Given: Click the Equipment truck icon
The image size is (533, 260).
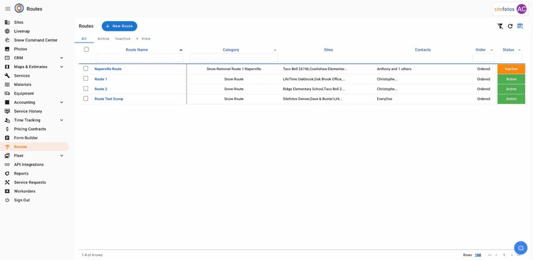Looking at the screenshot, I should [x=7, y=93].
